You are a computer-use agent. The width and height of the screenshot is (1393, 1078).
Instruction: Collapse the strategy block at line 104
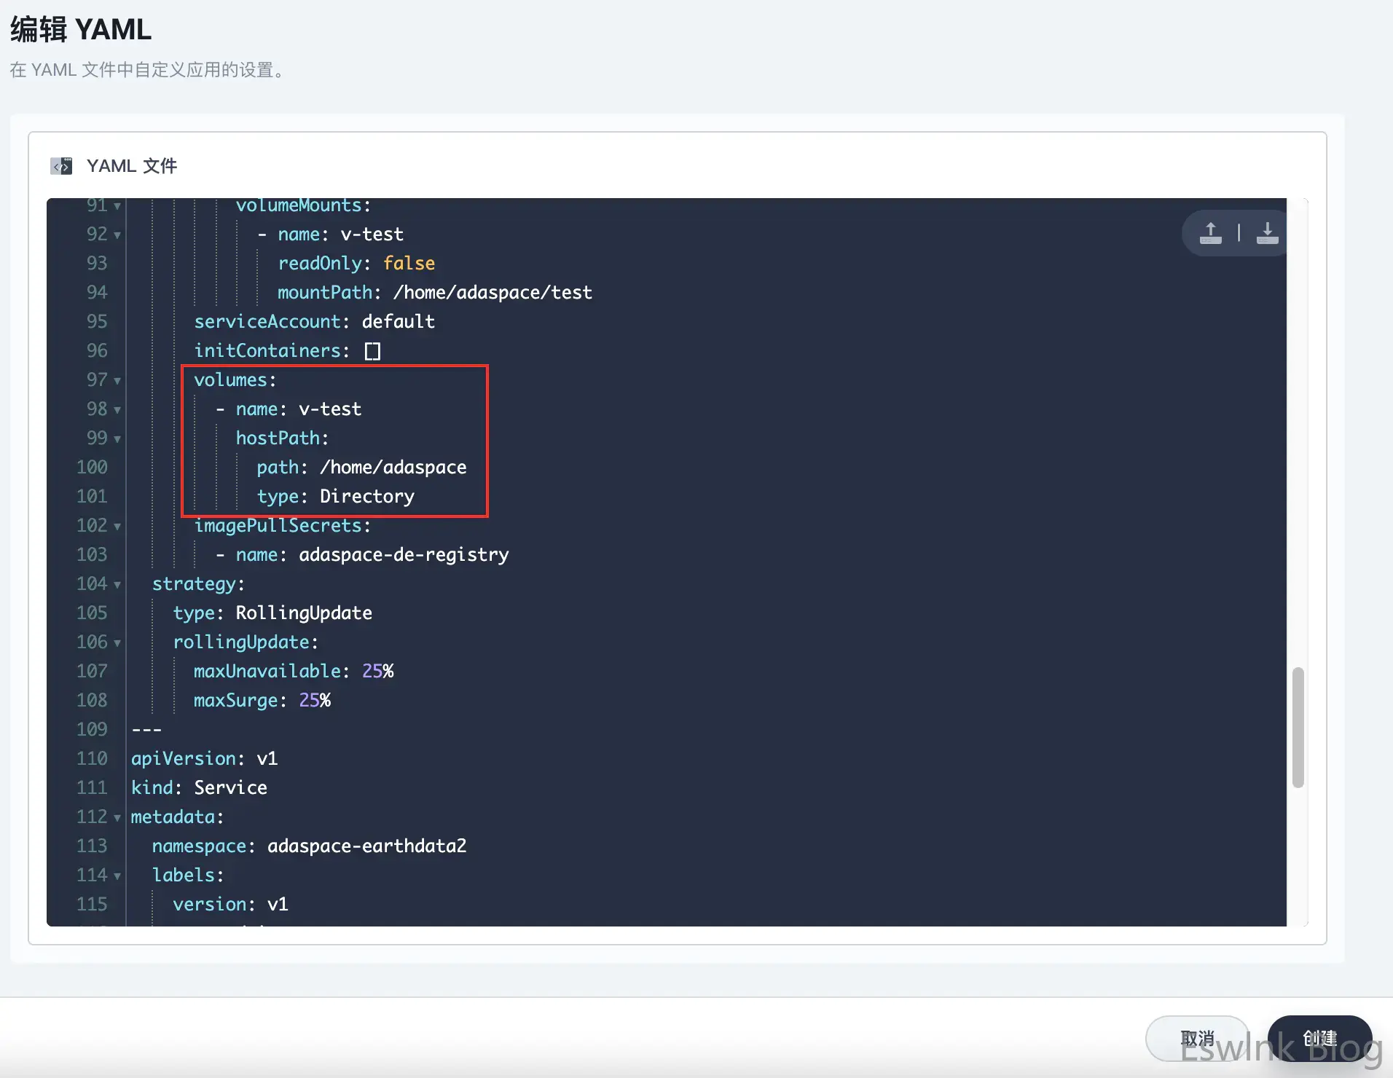(x=117, y=584)
